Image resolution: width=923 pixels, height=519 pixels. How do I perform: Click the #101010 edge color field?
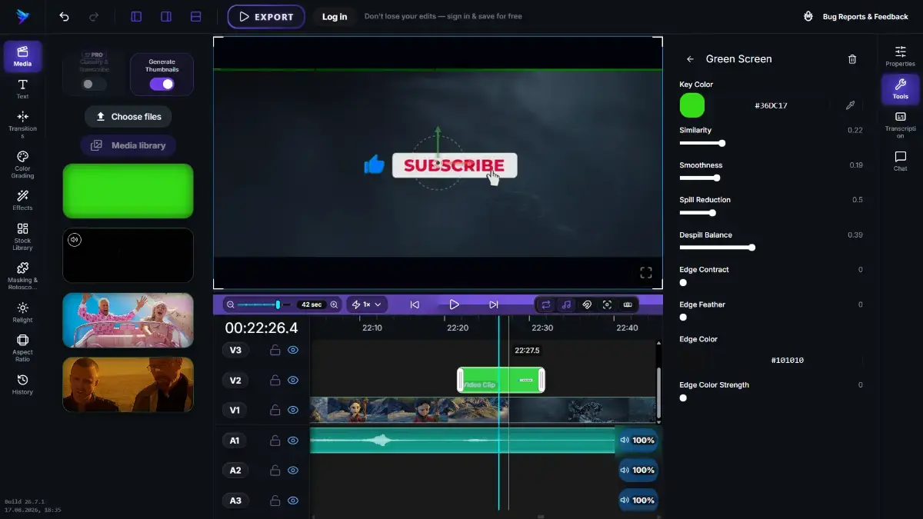(x=787, y=360)
